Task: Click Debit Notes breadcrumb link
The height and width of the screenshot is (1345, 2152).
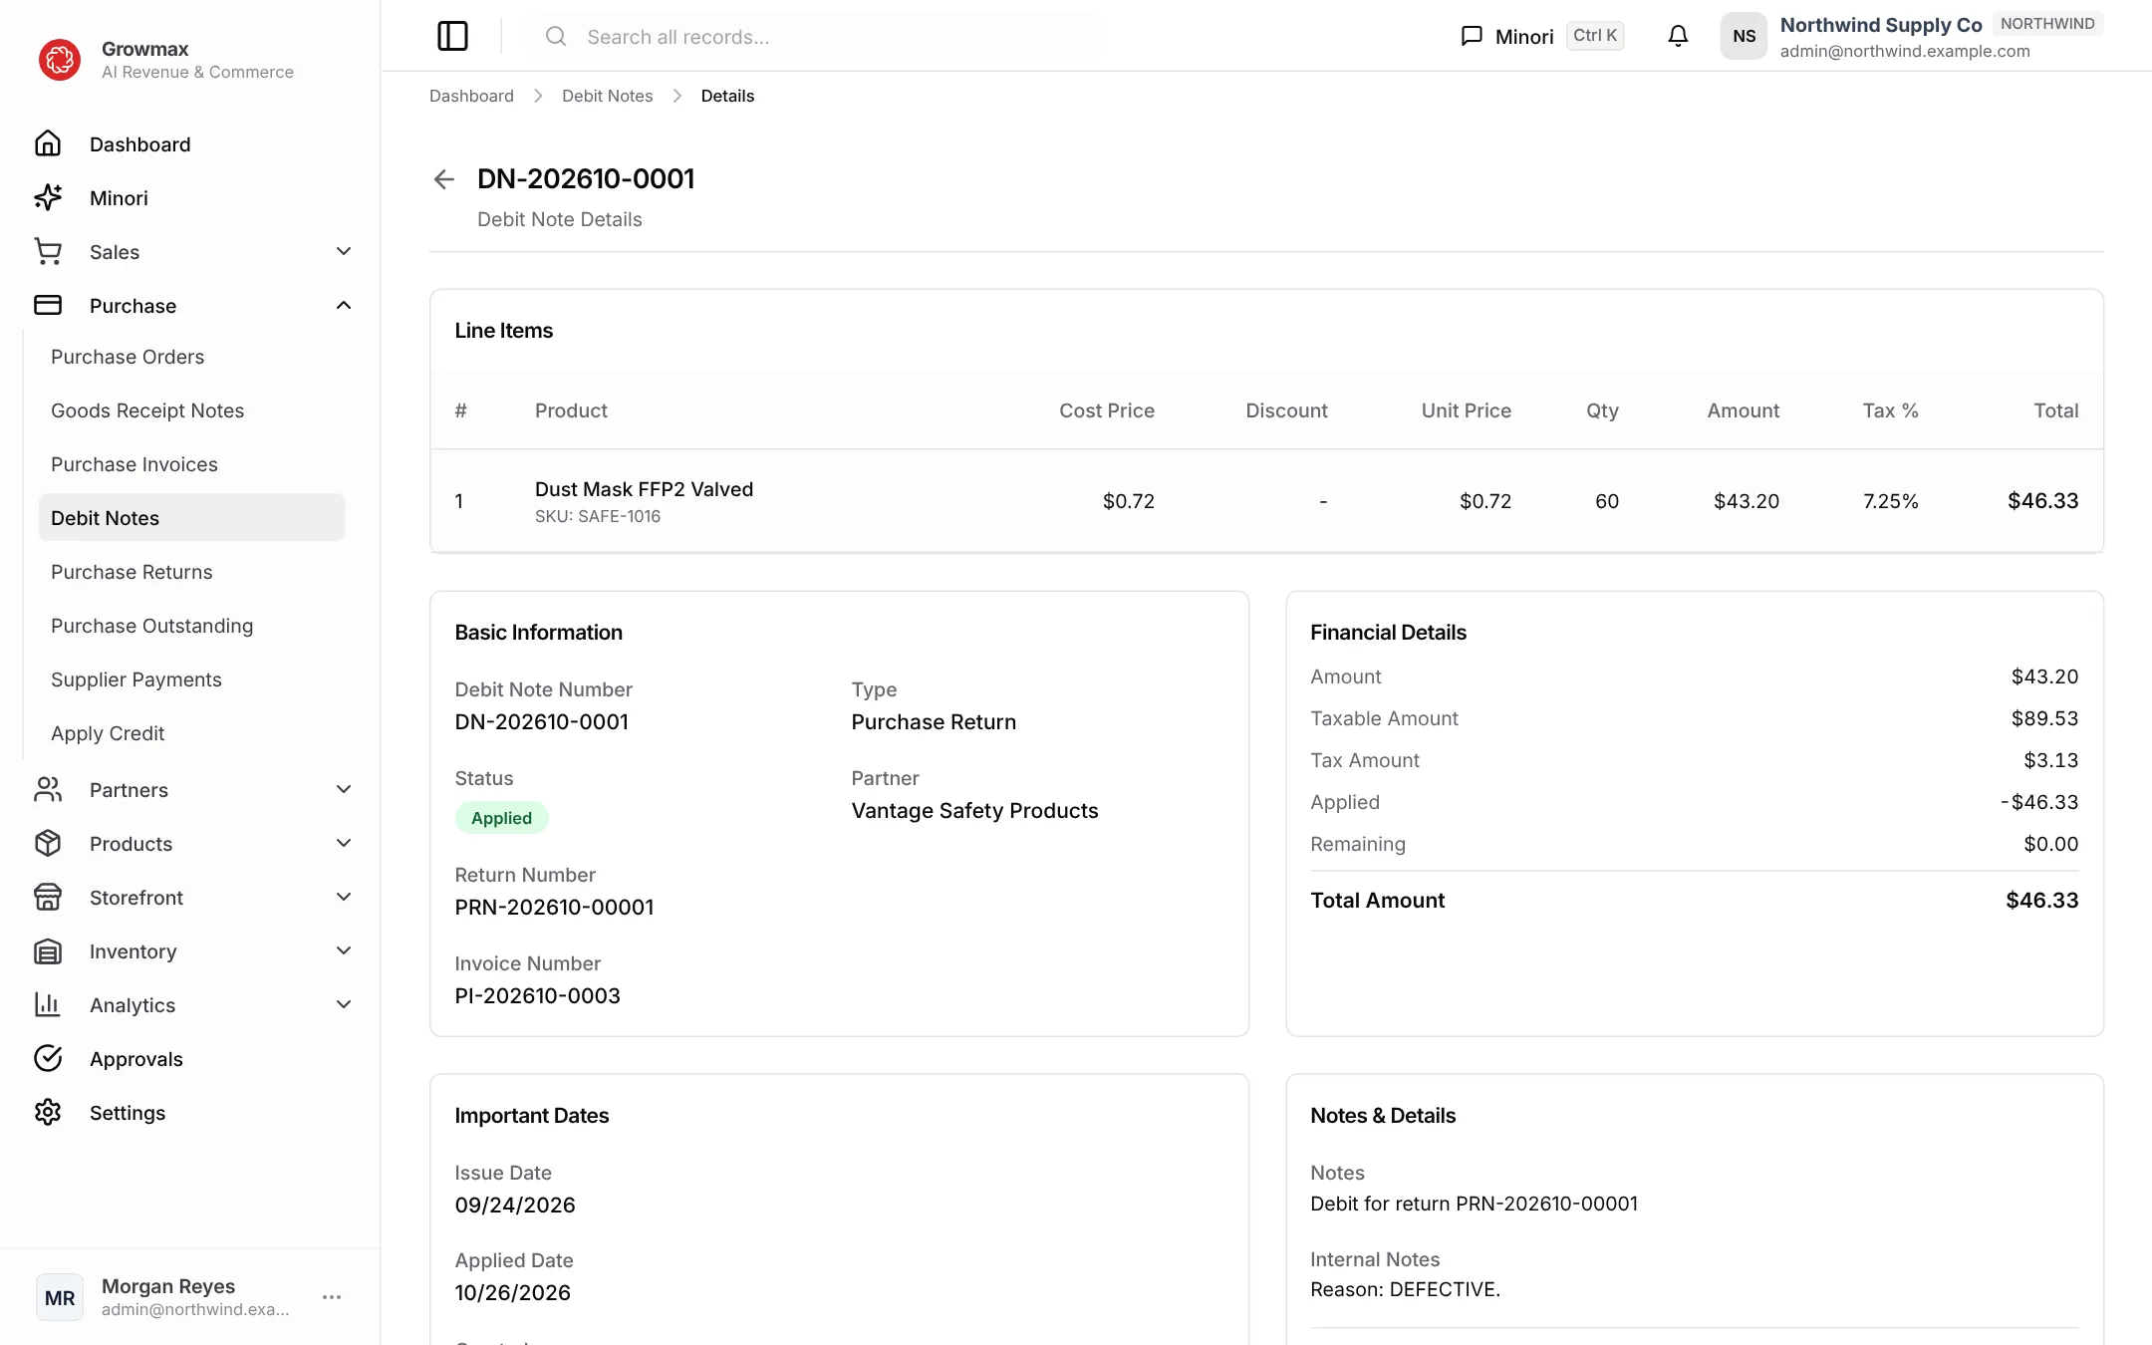Action: pos(607,96)
